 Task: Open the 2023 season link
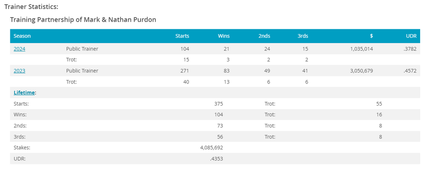click(19, 71)
